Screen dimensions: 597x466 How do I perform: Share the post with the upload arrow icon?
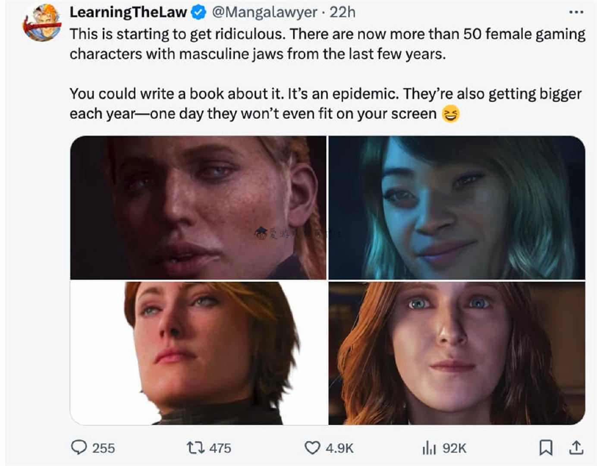tap(576, 447)
